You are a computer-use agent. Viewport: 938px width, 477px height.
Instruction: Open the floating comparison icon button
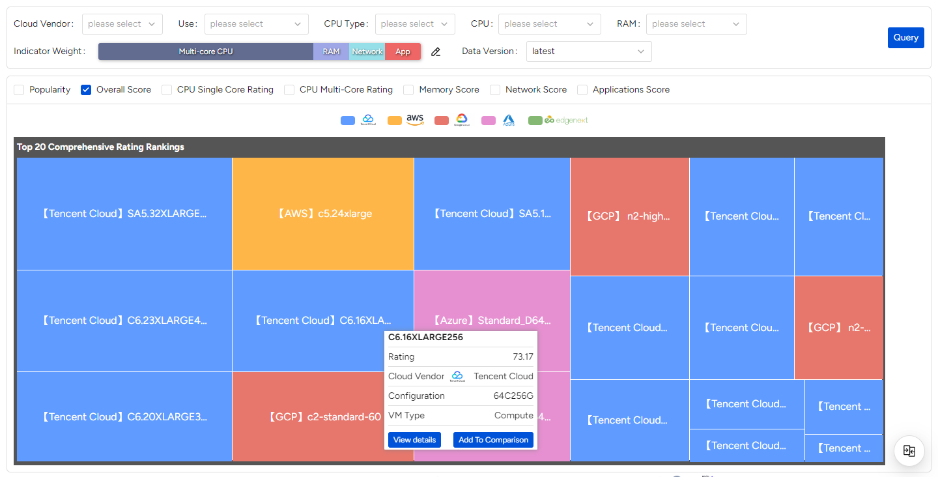coord(909,451)
